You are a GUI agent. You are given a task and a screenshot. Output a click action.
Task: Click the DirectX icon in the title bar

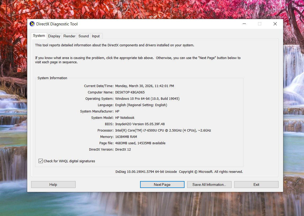32,24
